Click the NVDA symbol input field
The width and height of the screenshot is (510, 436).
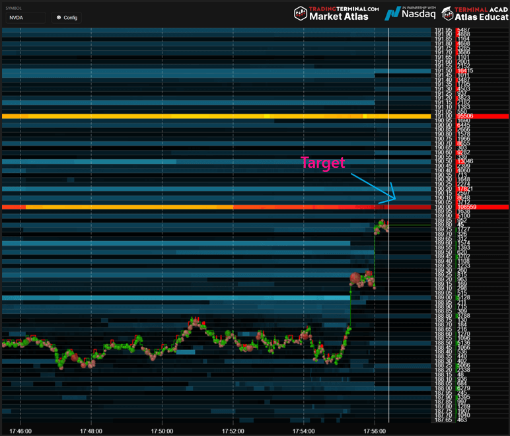pyautogui.click(x=24, y=18)
